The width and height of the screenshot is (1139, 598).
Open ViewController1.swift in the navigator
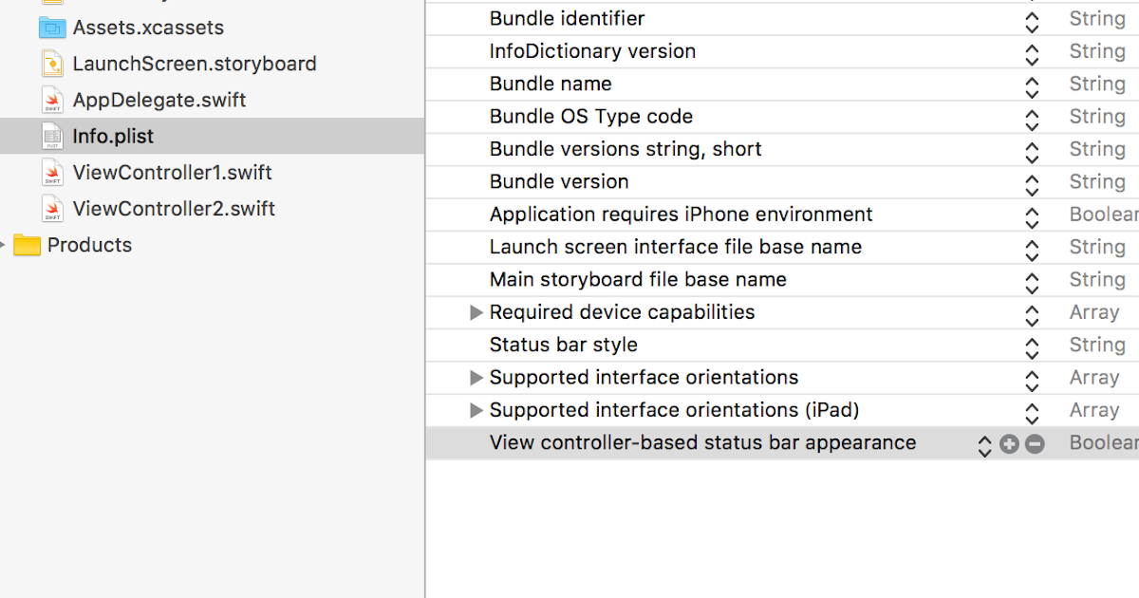click(x=171, y=172)
